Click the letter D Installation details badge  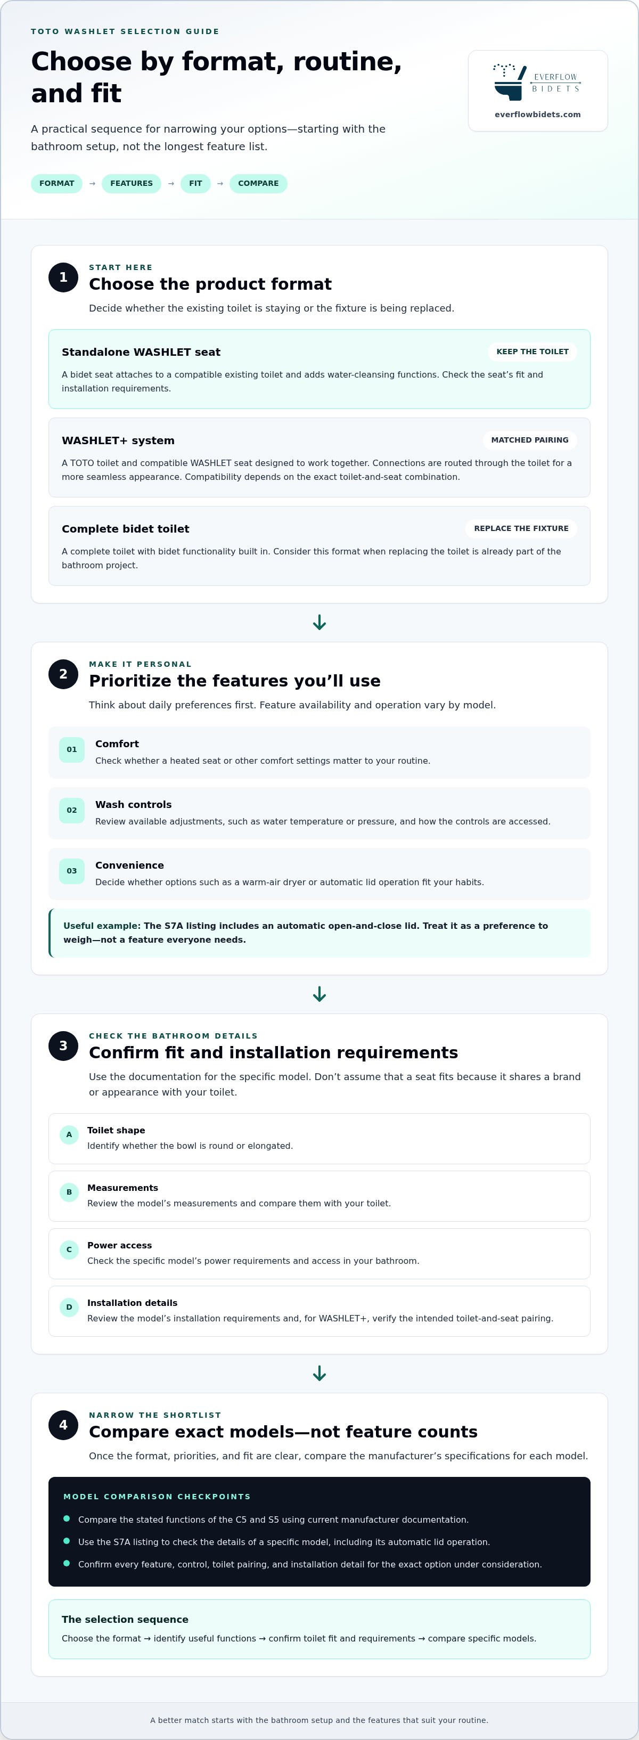[x=69, y=1307]
